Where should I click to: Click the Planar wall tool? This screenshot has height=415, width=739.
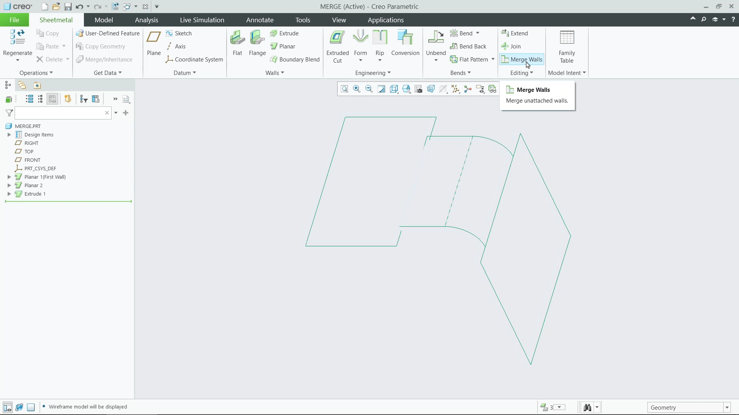(x=283, y=46)
